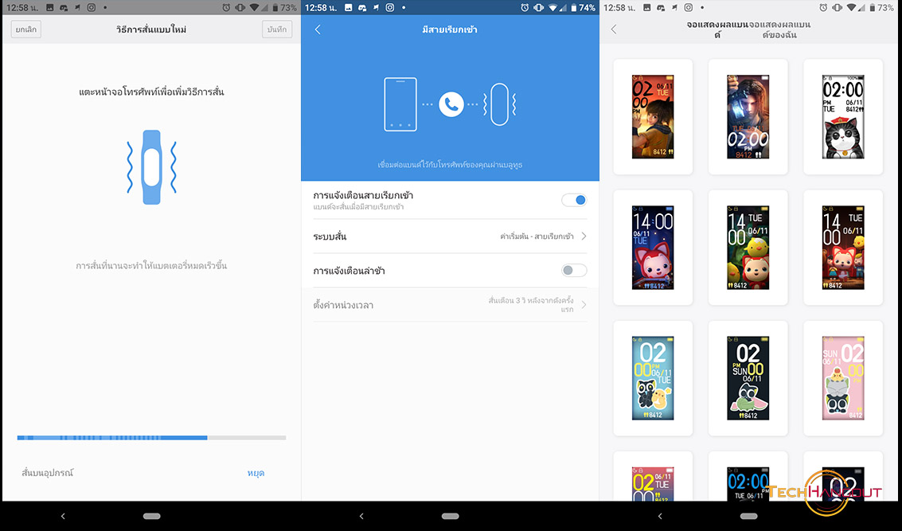Viewport: 902px width, 531px height.
Task: Tap the Android back arrow below the band display screen
Action: pyautogui.click(x=660, y=516)
